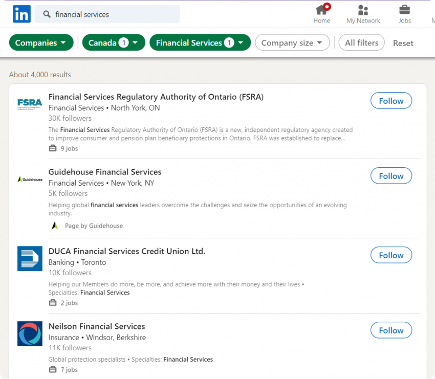
Task: Expand the Companies filter dropdown
Action: coord(41,42)
